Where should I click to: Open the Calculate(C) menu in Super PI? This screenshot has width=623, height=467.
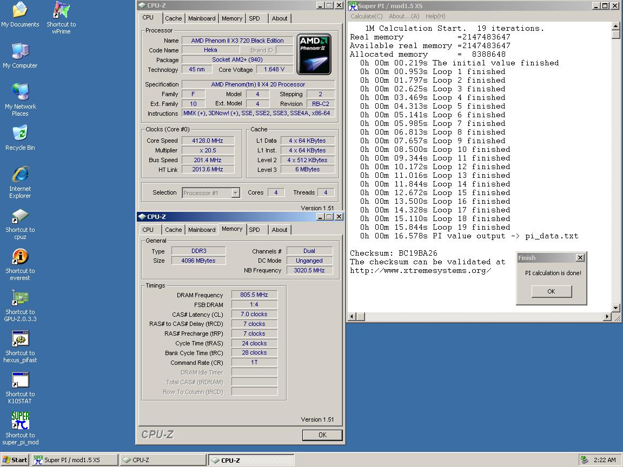click(367, 16)
